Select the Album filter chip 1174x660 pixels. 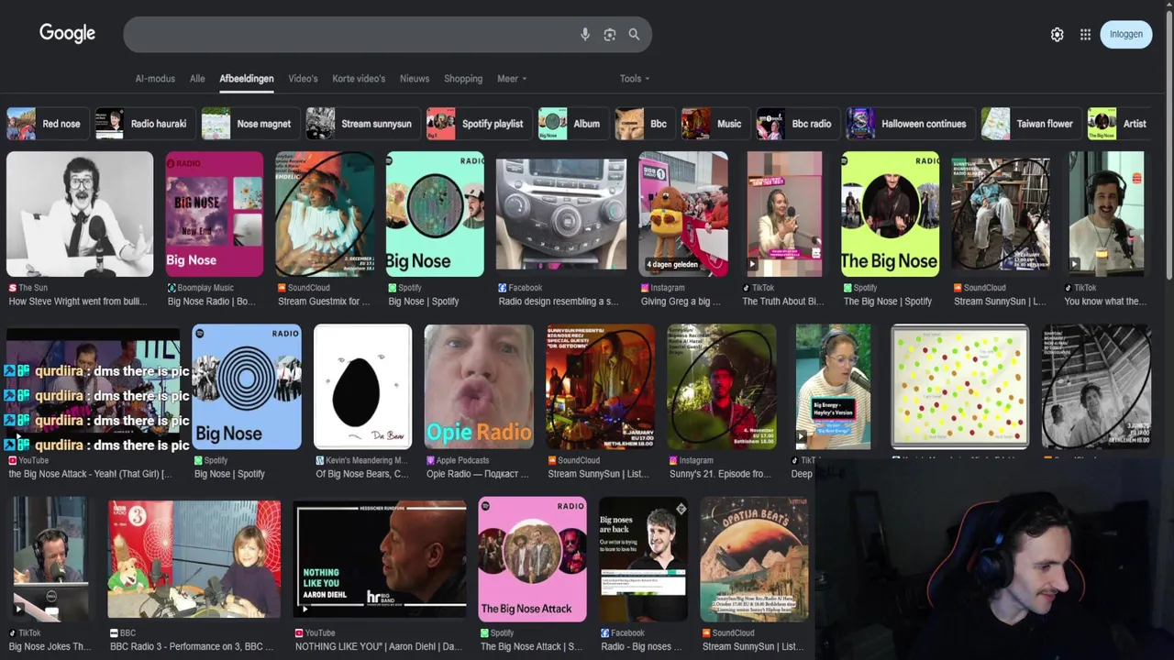click(572, 124)
